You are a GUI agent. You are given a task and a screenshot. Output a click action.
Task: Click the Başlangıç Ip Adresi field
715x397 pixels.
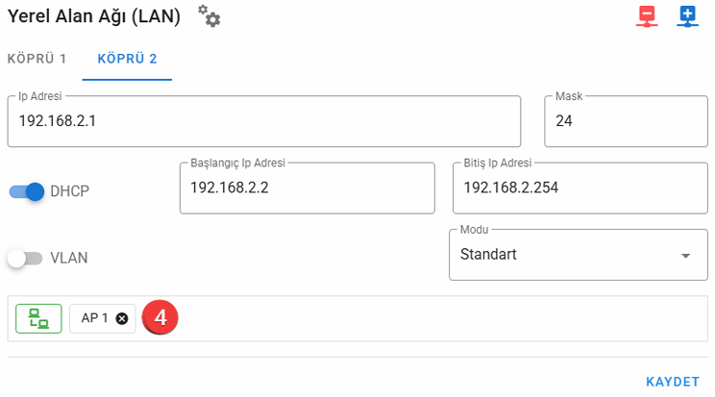pyautogui.click(x=307, y=187)
